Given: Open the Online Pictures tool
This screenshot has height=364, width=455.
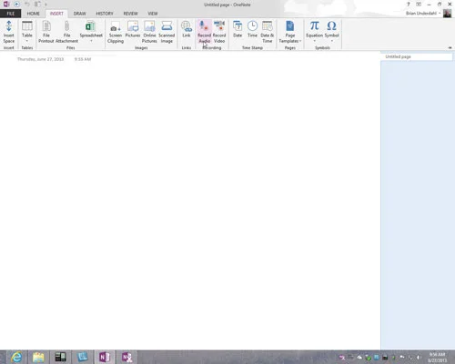Looking at the screenshot, I should [x=149, y=32].
